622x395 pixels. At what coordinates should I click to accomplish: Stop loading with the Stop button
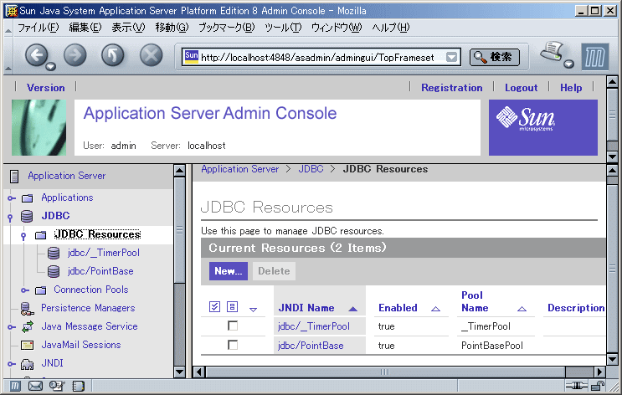(152, 55)
